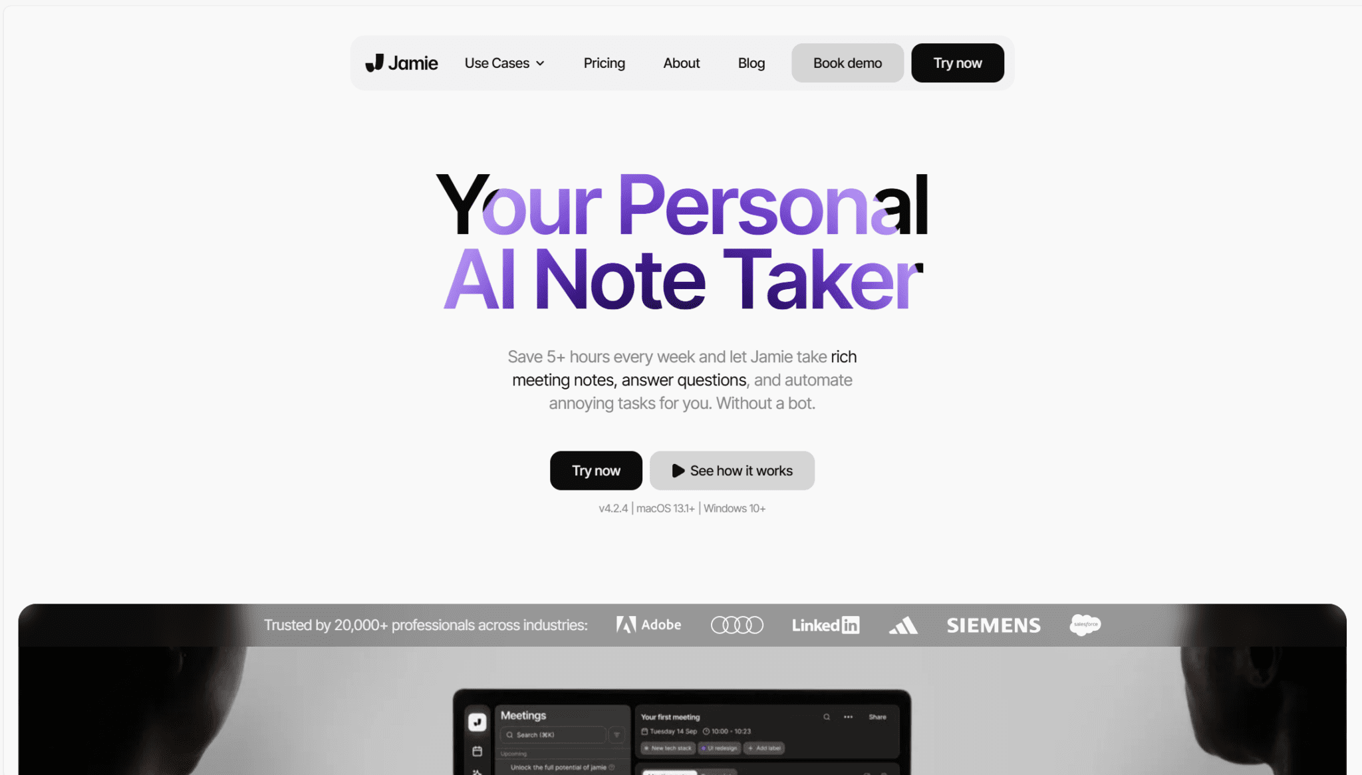Click the About navigation menu item
Image resolution: width=1362 pixels, height=775 pixels.
(x=682, y=62)
